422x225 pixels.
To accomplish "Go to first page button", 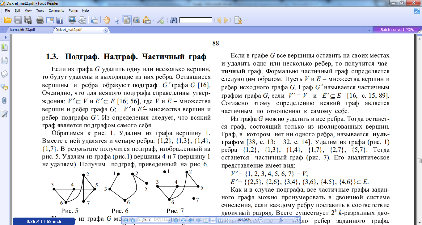I will coord(125,220).
